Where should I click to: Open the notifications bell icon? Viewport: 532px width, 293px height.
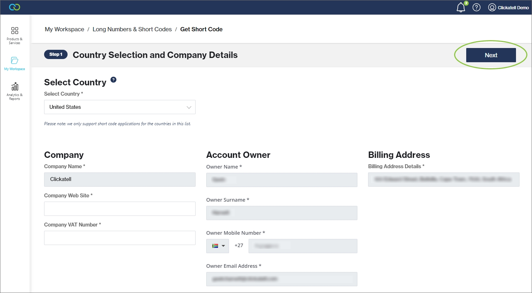(x=461, y=7)
